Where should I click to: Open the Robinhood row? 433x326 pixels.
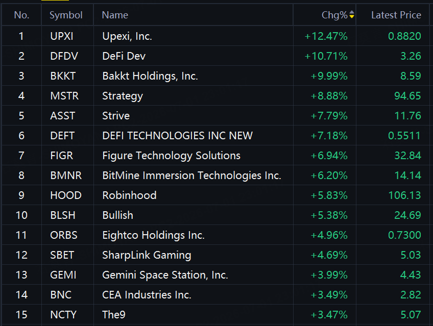[x=215, y=195]
